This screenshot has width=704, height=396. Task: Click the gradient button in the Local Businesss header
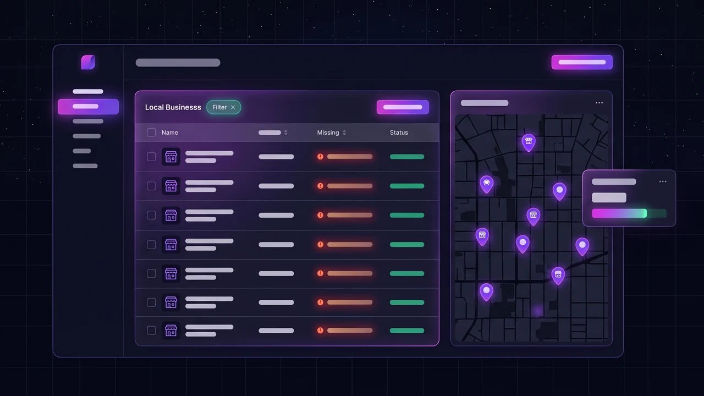point(403,107)
